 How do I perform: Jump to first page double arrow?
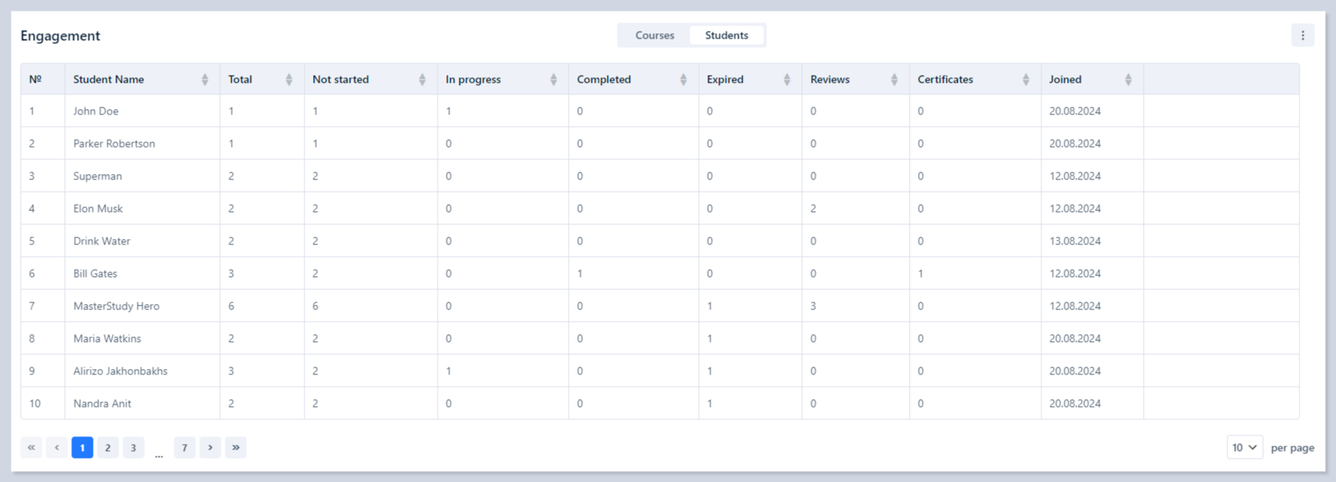coord(31,447)
